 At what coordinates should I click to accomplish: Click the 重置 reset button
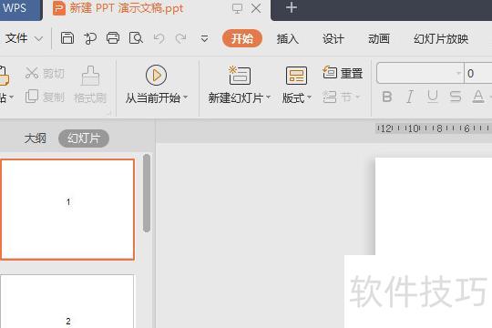tap(343, 73)
